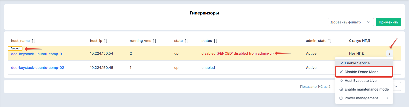Sort by host_ip column arrows

click(106, 41)
